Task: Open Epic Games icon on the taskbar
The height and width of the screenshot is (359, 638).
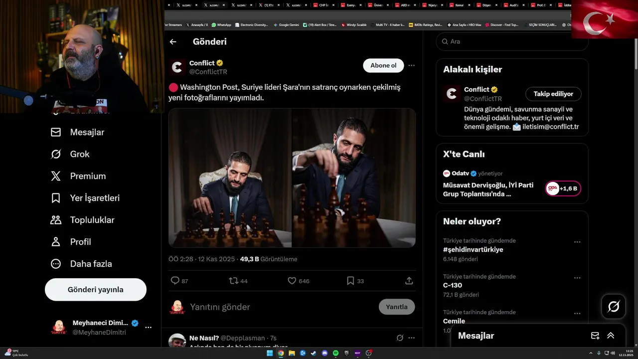Action: tap(347, 353)
